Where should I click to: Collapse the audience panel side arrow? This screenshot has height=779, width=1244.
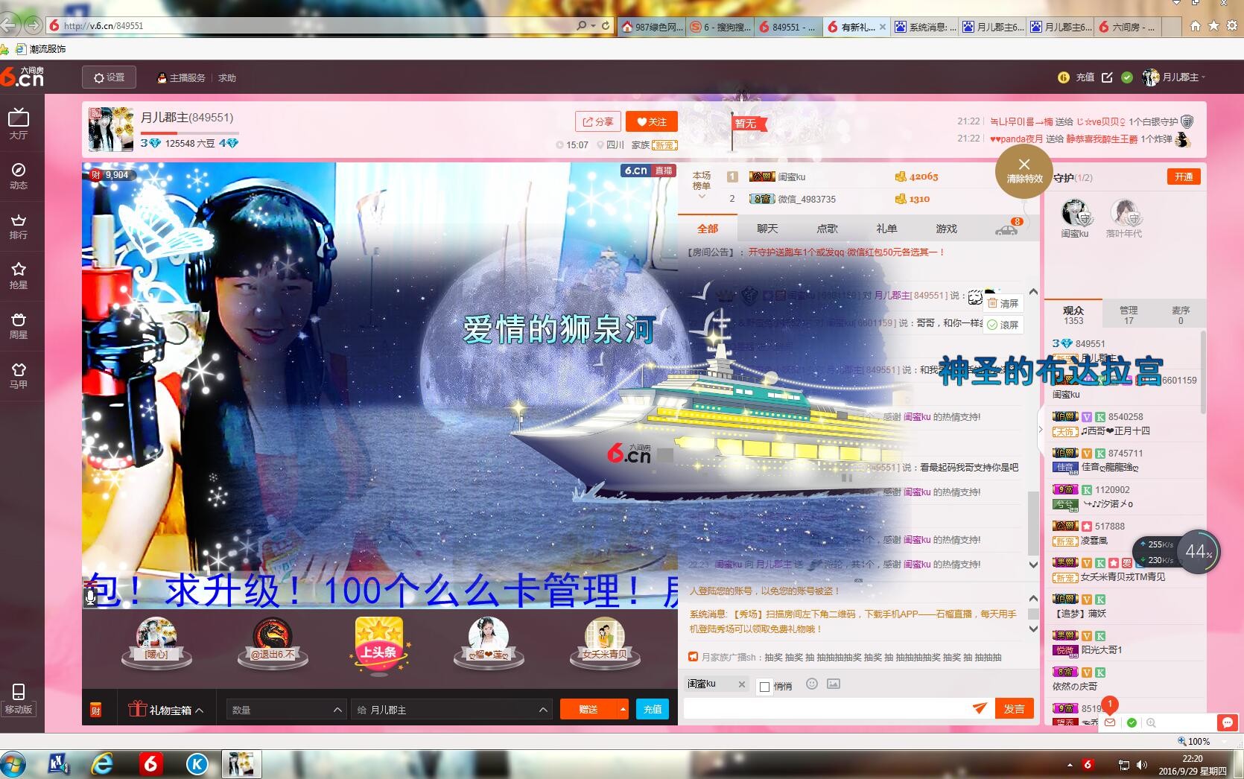tap(1041, 430)
